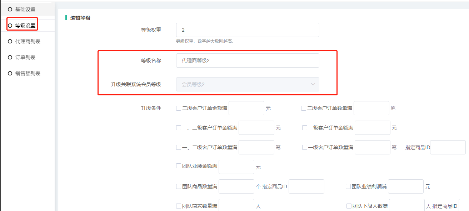Click the circle icon beside 基础设置

pyautogui.click(x=10, y=9)
